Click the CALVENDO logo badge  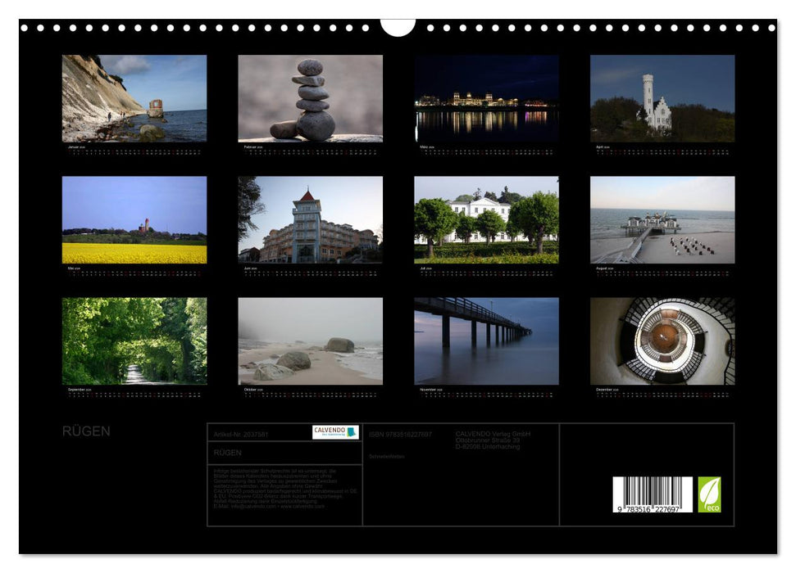click(x=335, y=432)
